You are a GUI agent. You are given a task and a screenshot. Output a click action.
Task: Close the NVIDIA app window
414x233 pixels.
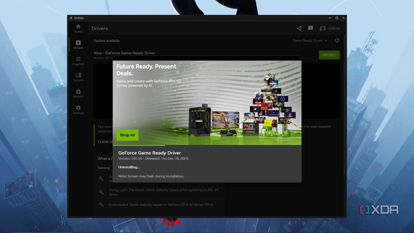(343, 18)
